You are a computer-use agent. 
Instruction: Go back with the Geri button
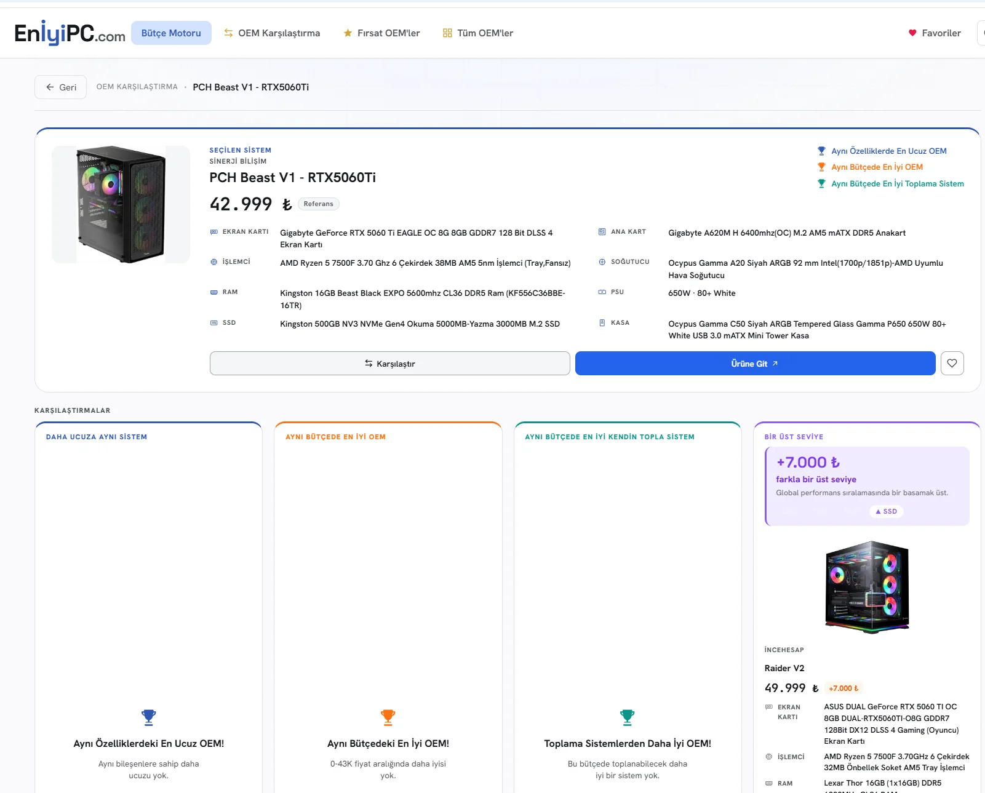[x=61, y=87]
